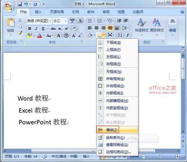Image resolution: width=187 pixels, height=162 pixels.
Task: Click 字数: 14 word count
Action: click(x=31, y=157)
